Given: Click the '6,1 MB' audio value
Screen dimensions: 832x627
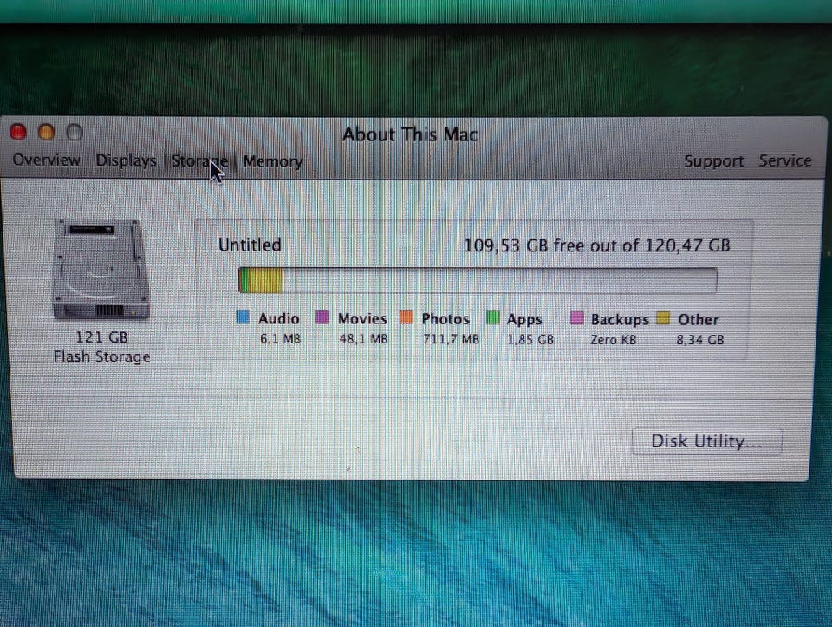Looking at the screenshot, I should pyautogui.click(x=280, y=339).
